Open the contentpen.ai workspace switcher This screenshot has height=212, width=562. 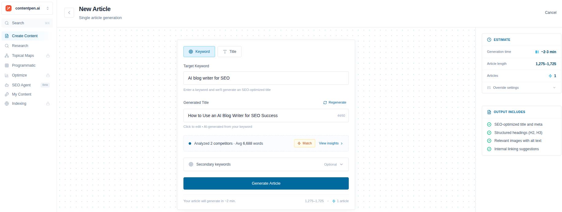27,8
